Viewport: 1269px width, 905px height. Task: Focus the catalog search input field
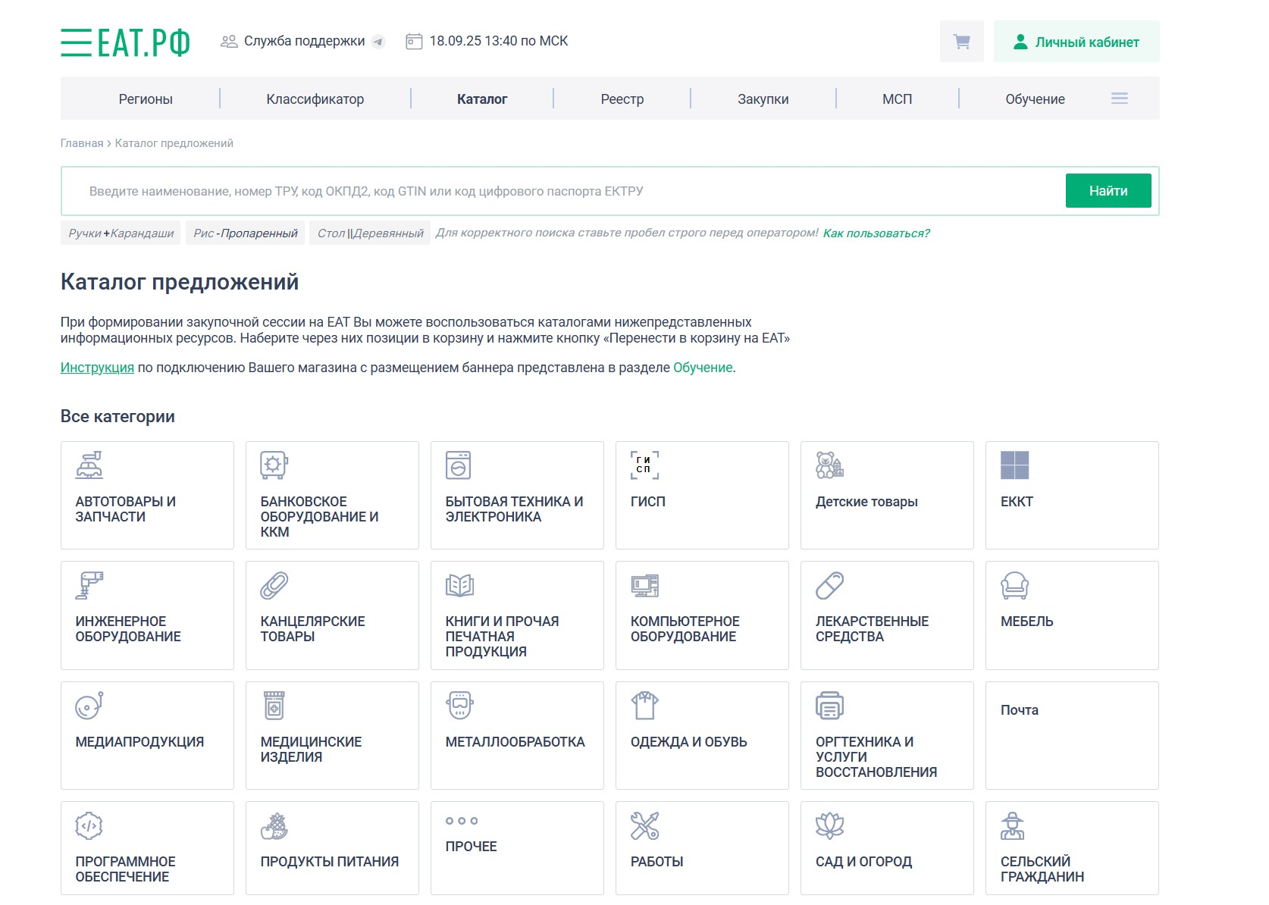click(561, 191)
